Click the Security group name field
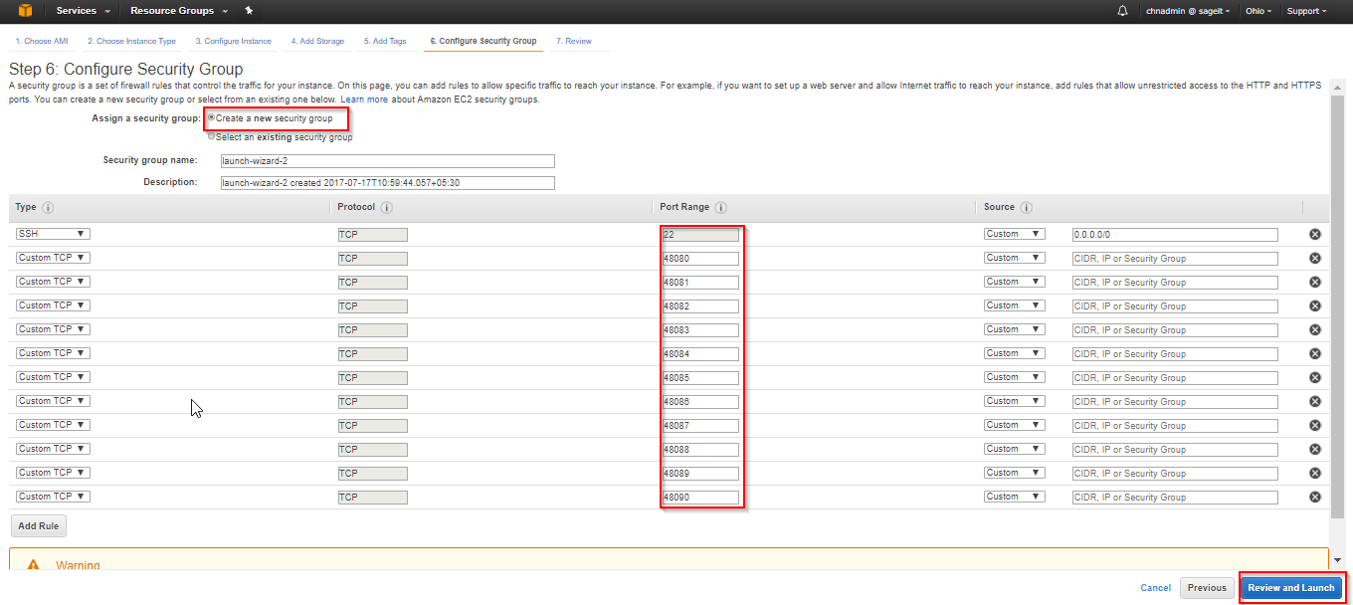 (x=387, y=161)
